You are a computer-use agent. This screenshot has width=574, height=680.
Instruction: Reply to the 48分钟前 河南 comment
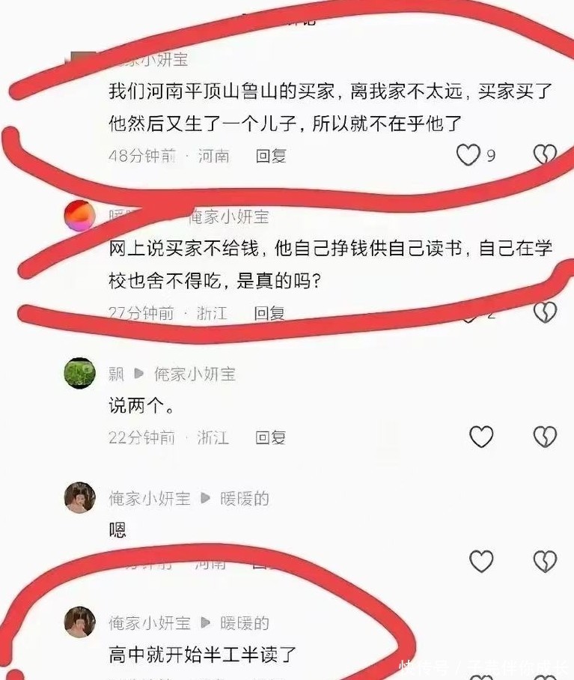[x=271, y=156]
